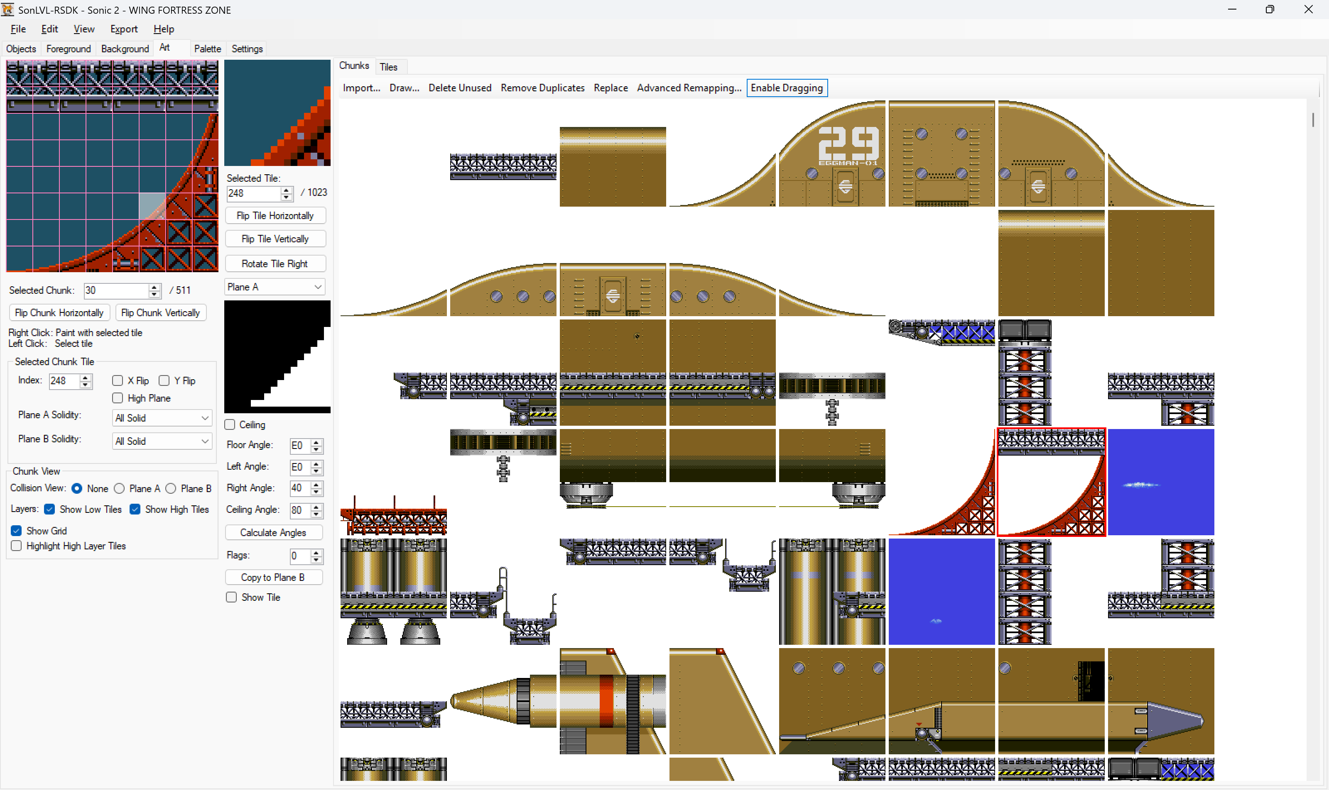Click Copy to Plane B
1329x790 pixels.
pyautogui.click(x=275, y=577)
